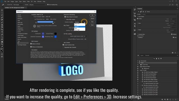
Task: Open the File menu
Action: [5, 1]
